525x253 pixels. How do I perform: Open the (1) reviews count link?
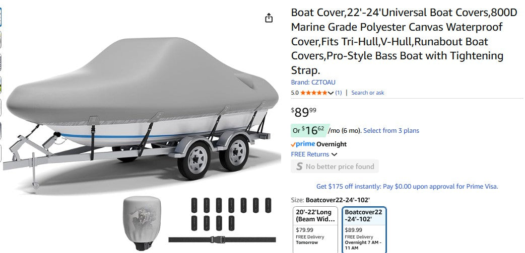click(339, 93)
